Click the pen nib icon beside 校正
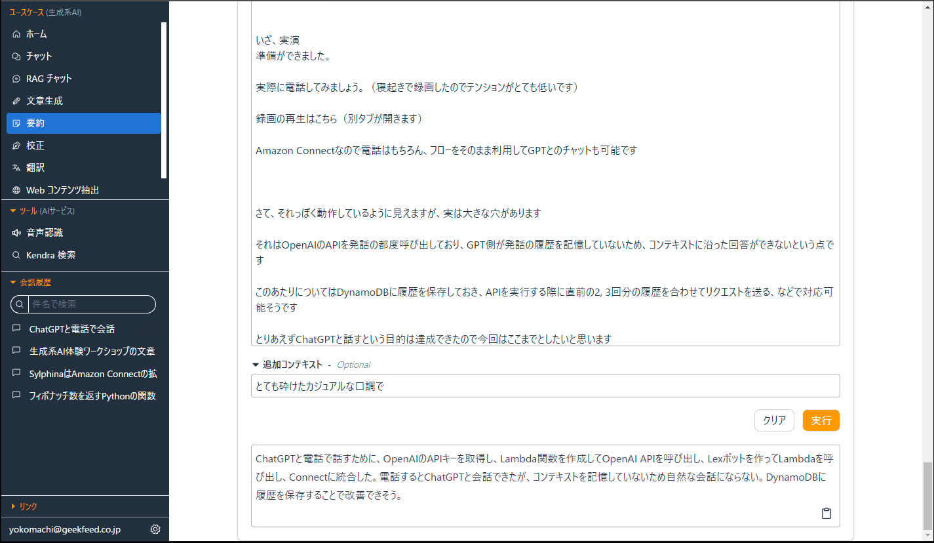934x543 pixels. coord(16,146)
